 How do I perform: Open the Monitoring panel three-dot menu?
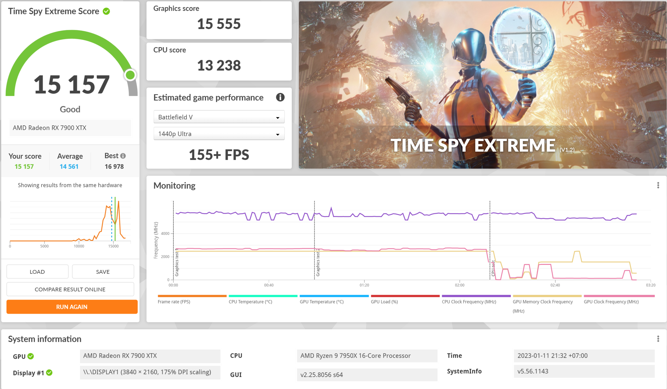coord(658,185)
